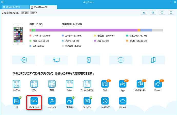Click the text オーディオ : 97.9 MB

42,36
